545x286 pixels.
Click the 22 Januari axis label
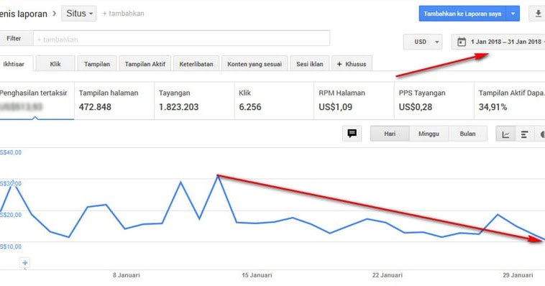coord(388,275)
